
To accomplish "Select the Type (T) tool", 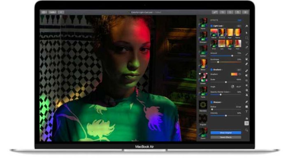I will click(246, 112).
